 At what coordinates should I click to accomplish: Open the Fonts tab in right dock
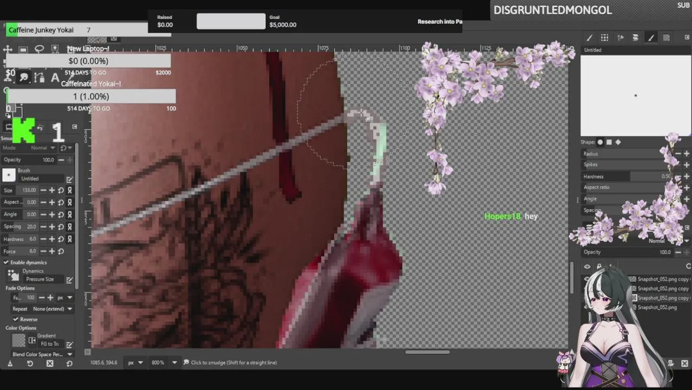coord(620,37)
